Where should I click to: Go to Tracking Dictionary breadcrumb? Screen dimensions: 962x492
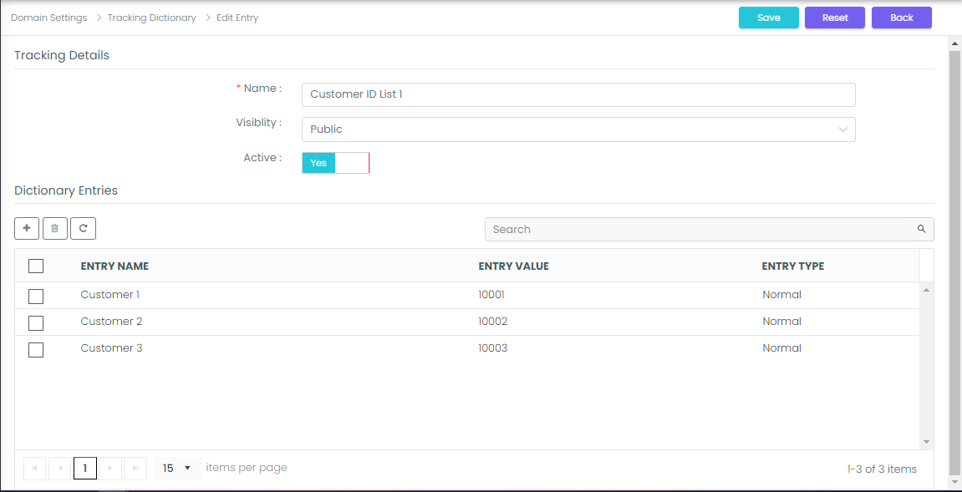tap(151, 18)
